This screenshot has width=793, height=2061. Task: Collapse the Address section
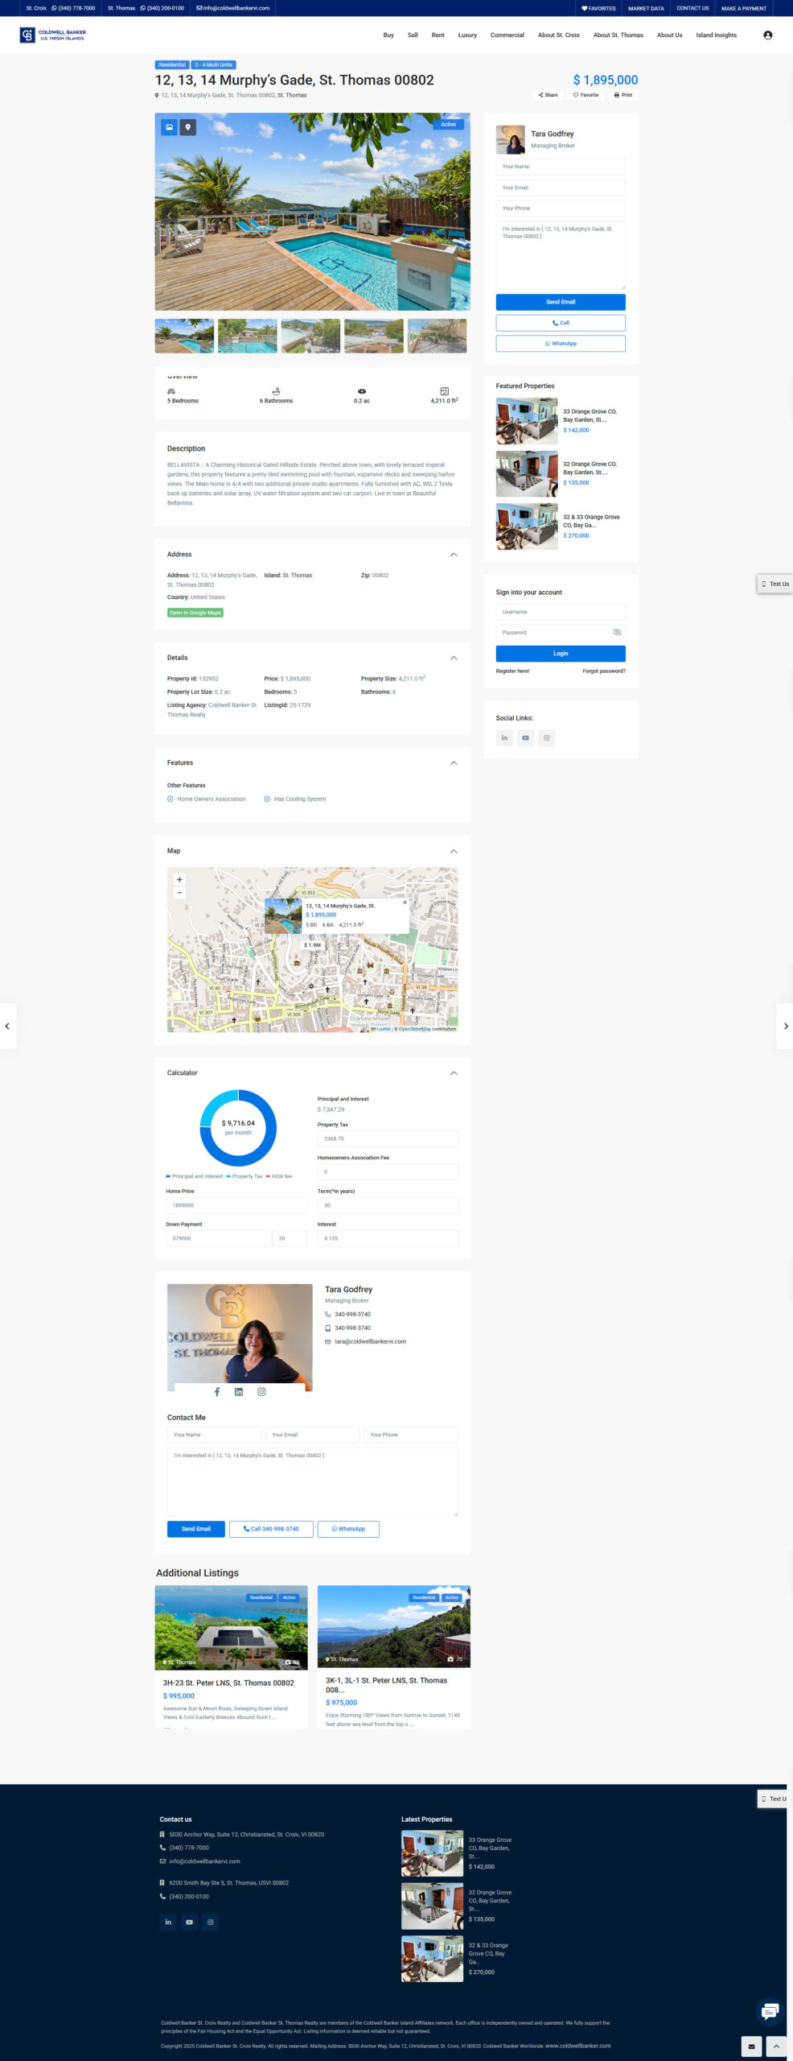(x=454, y=555)
